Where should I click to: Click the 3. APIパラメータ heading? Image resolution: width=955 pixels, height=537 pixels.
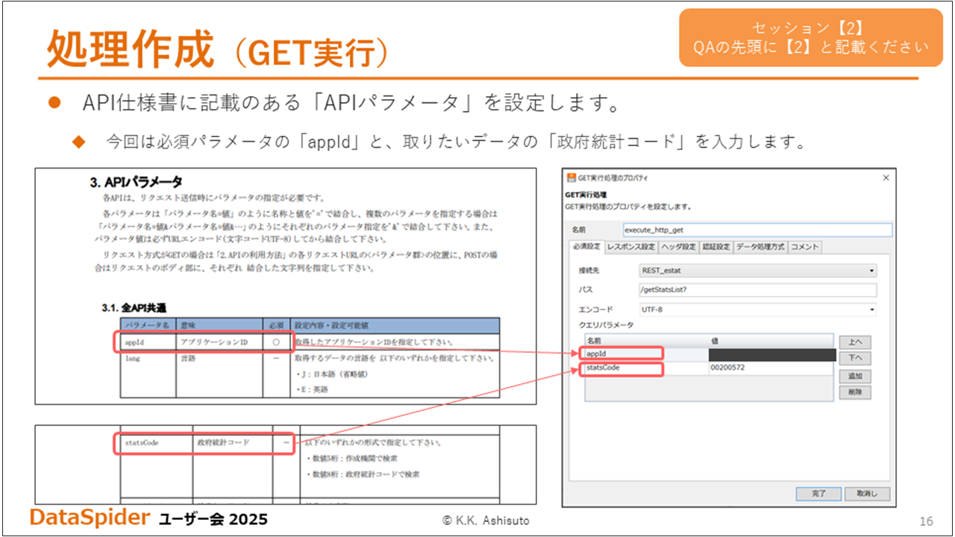(x=136, y=182)
